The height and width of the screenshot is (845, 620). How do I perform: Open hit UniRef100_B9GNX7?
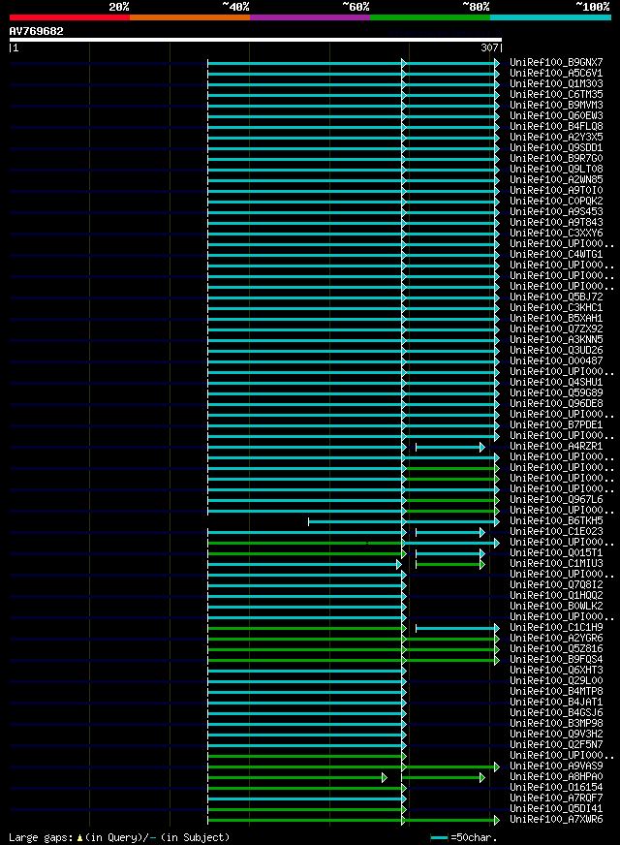tap(556, 63)
